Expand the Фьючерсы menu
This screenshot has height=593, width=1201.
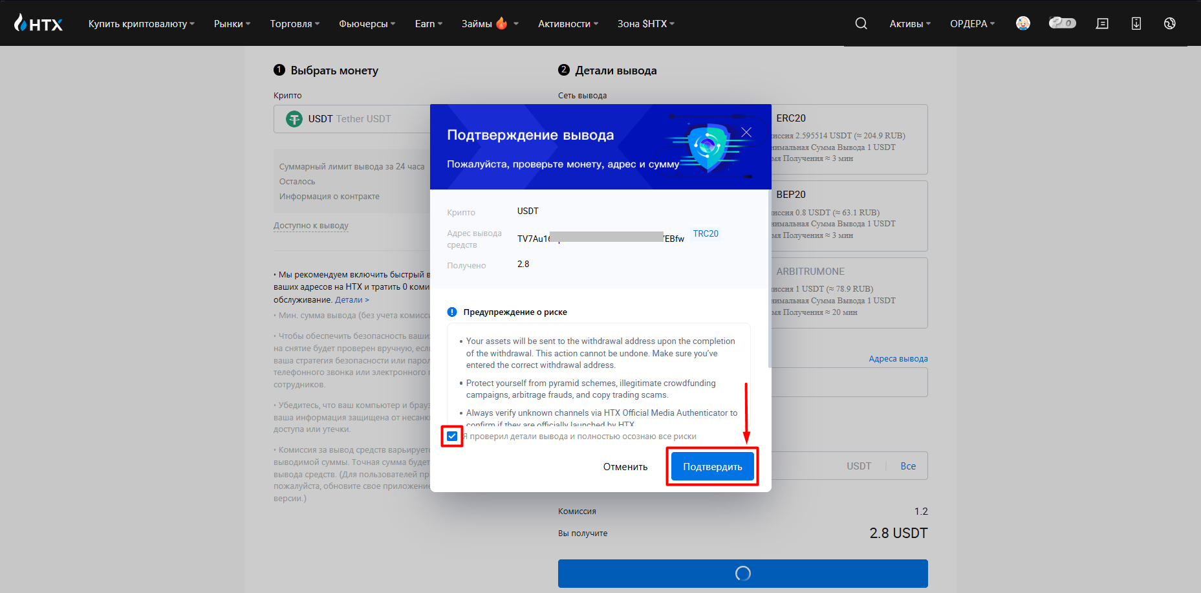pos(367,23)
